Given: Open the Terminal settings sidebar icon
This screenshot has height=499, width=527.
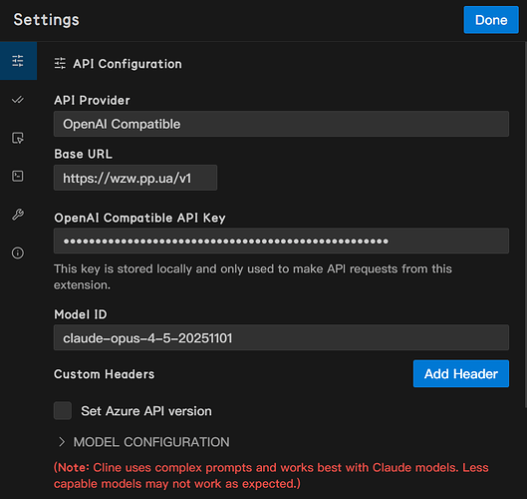Looking at the screenshot, I should click(x=18, y=176).
